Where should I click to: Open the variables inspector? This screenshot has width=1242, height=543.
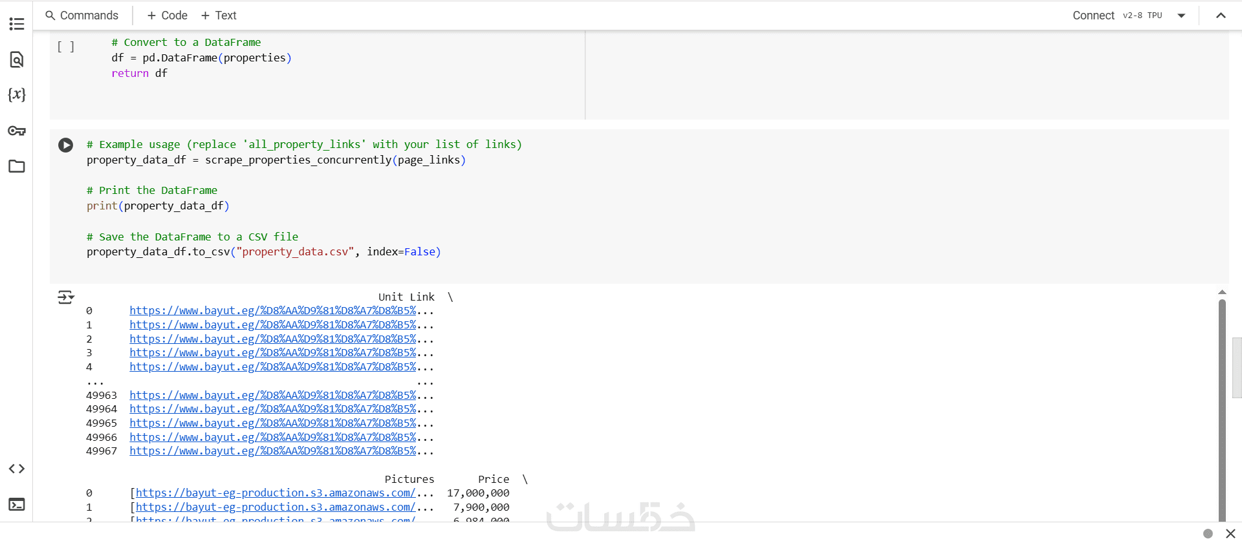[x=17, y=95]
